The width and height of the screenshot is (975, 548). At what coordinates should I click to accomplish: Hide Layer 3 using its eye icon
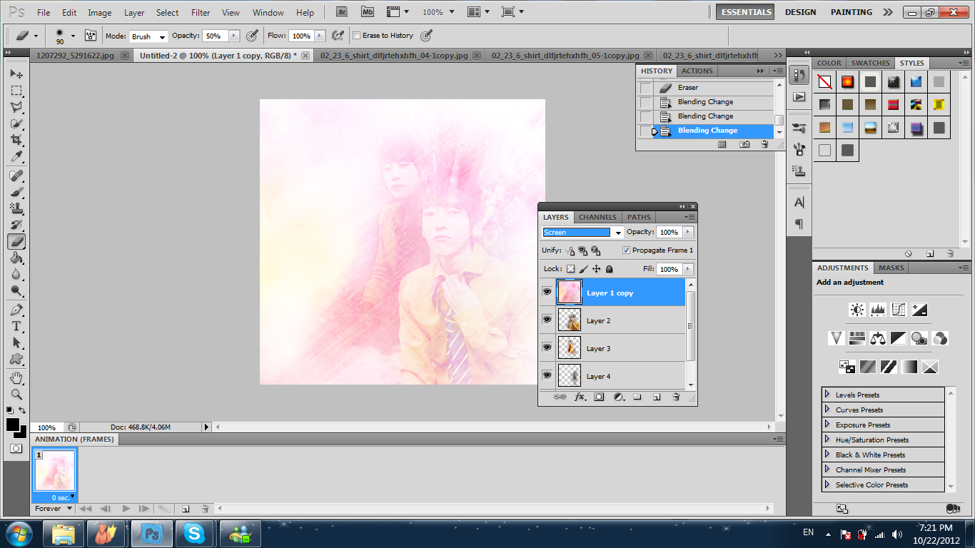click(547, 347)
